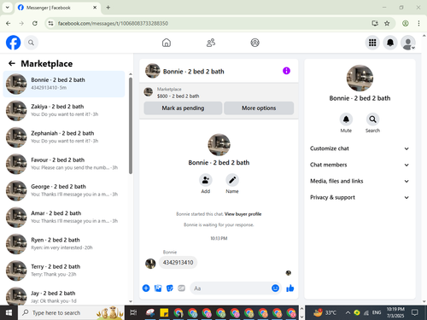Open the Facebook search magnifier
Viewport: 427px width, 320px height.
pos(31,43)
